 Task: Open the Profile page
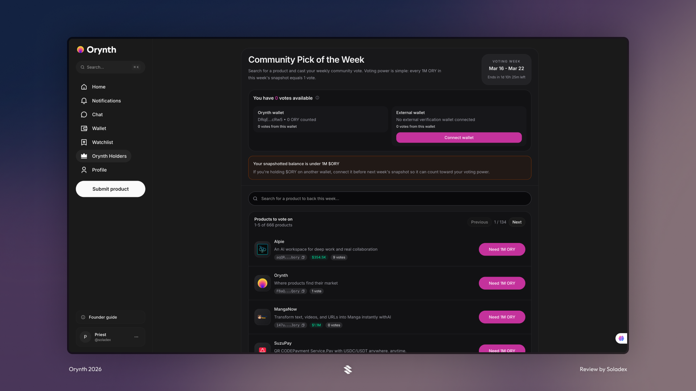pyautogui.click(x=99, y=170)
